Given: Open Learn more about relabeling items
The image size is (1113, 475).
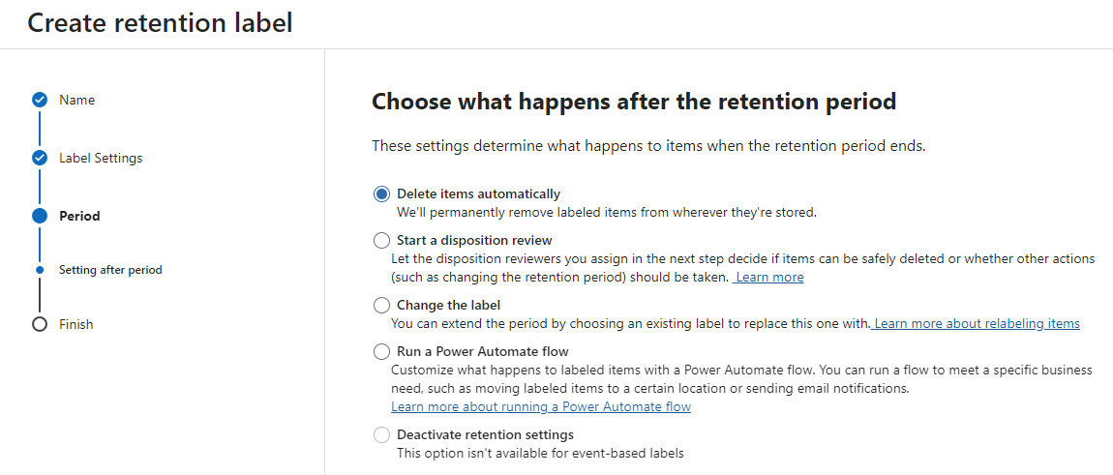Looking at the screenshot, I should click(x=977, y=323).
